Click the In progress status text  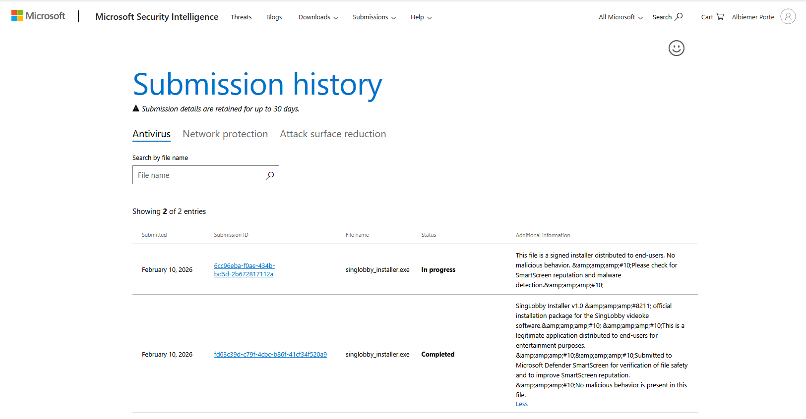tap(438, 270)
